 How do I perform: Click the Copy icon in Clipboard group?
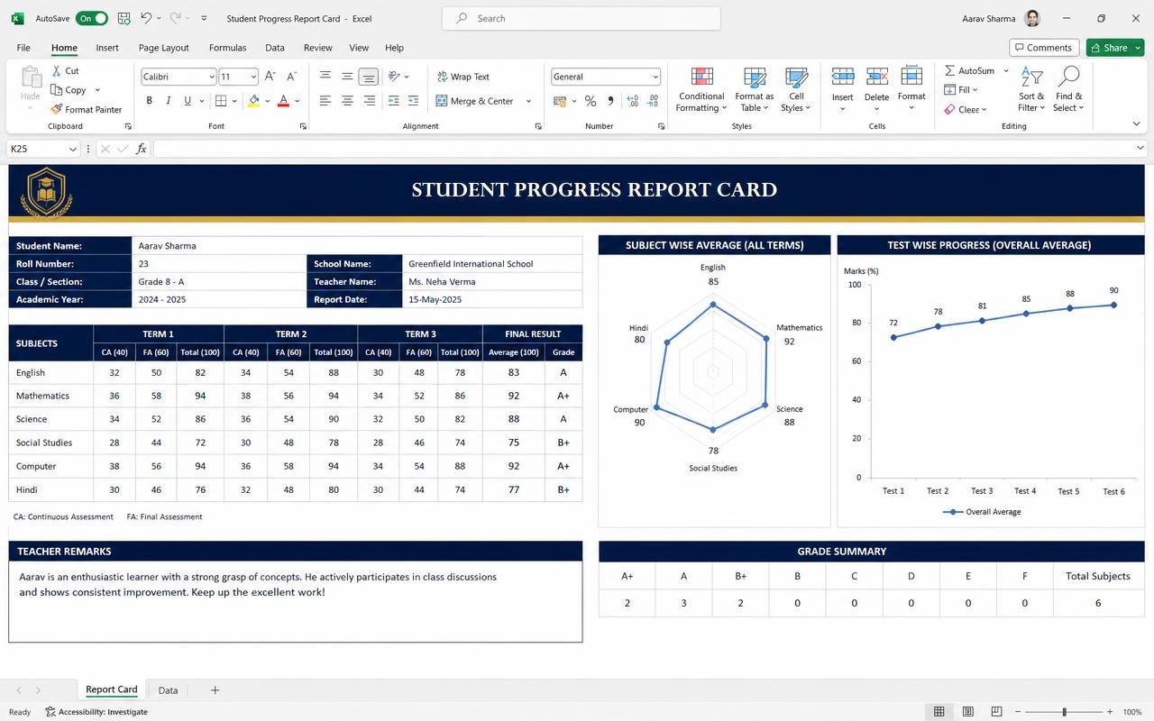(x=57, y=90)
